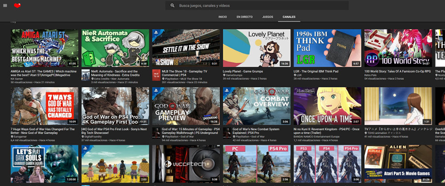Play the God of War Gameplay Preview thumbnail
This screenshot has height=186, width=445.
pos(186,106)
